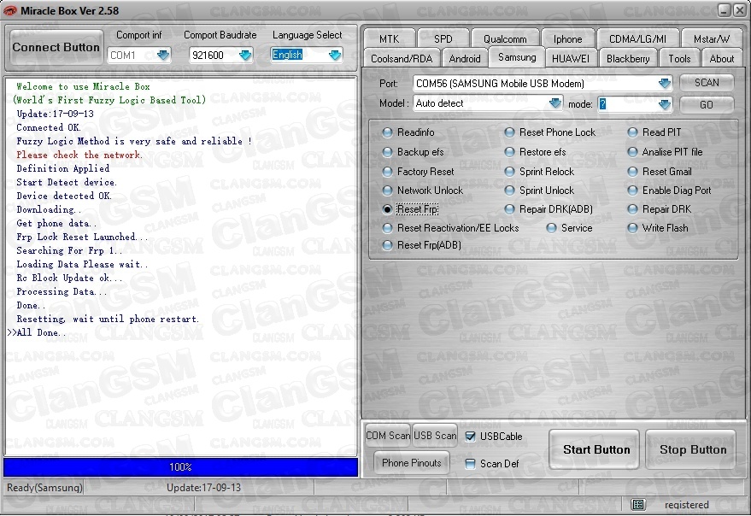751x516 pixels.
Task: Click the Miracle Box eye logo icon
Action: click(10, 10)
